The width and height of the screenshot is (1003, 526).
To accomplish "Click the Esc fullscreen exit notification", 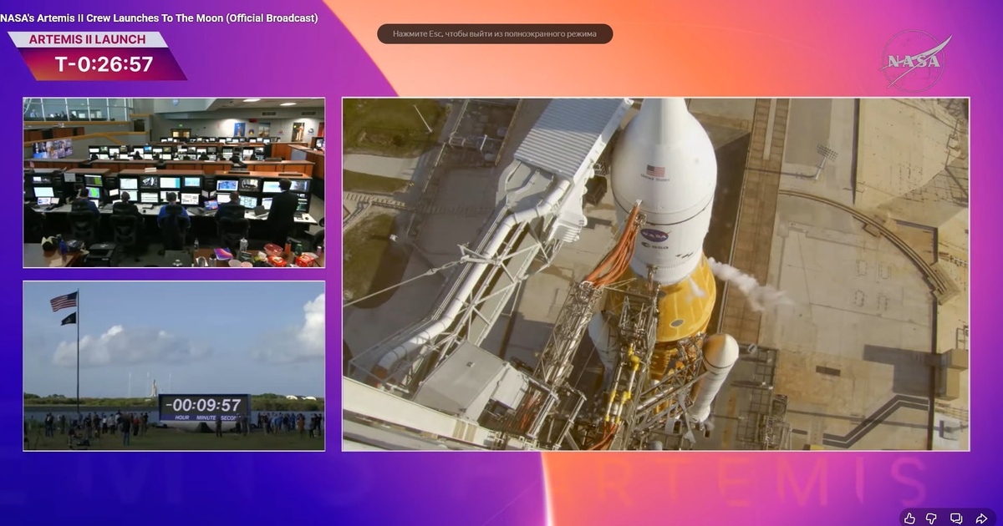I will click(495, 33).
